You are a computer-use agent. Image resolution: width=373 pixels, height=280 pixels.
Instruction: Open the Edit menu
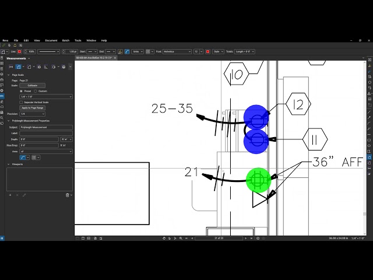click(x=26, y=40)
